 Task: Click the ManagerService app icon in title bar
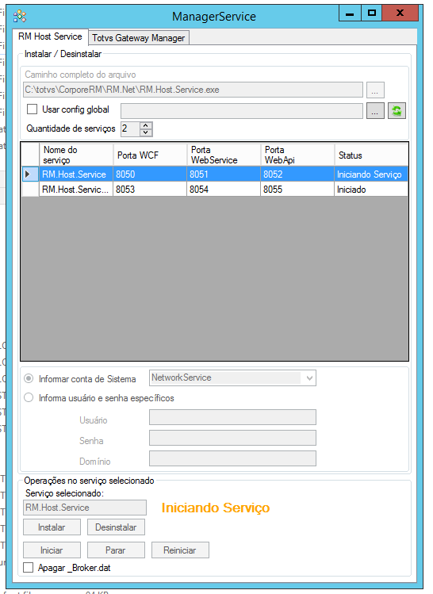(20, 17)
